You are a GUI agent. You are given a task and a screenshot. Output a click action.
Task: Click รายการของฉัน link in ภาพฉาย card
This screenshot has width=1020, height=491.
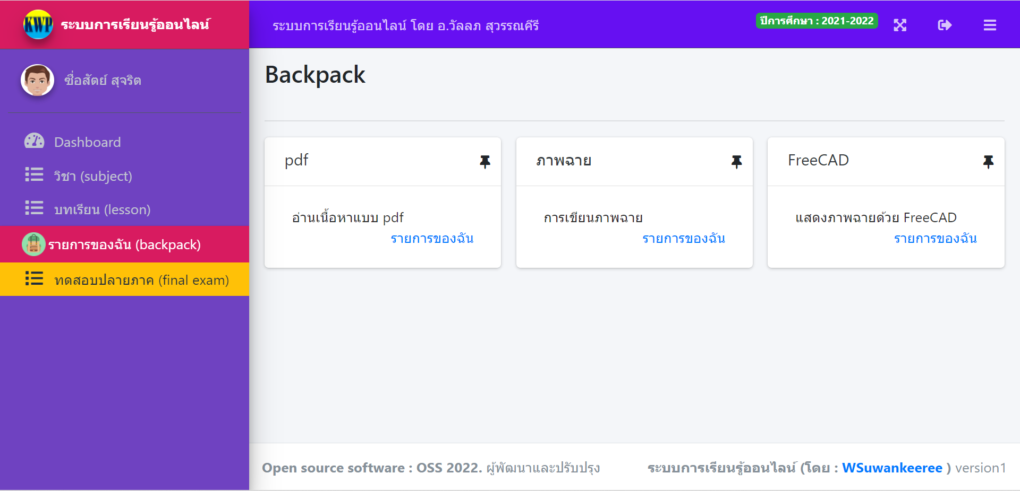684,239
